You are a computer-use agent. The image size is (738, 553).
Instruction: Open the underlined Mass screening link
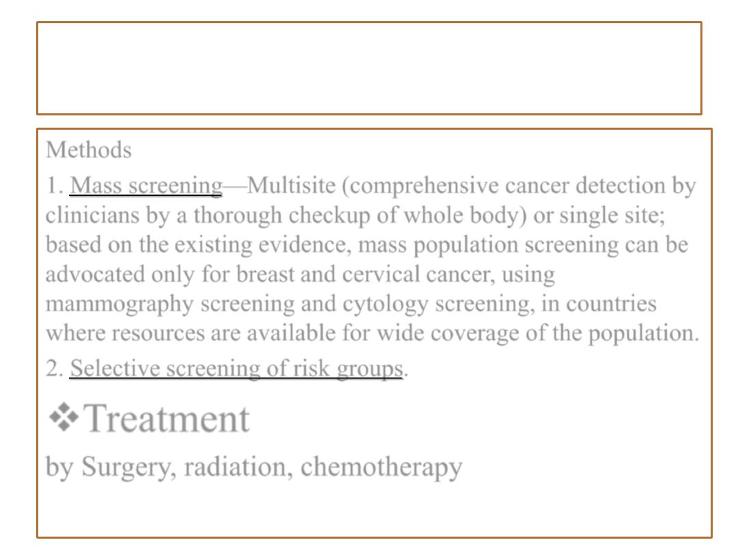(146, 186)
